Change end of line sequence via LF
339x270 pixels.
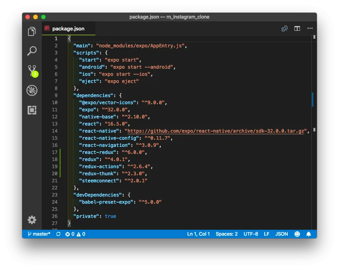pyautogui.click(x=266, y=234)
